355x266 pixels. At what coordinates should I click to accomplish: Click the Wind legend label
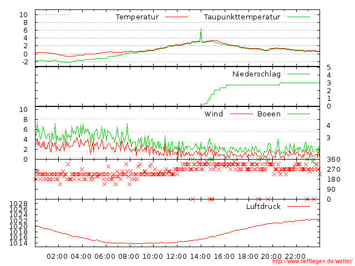214,114
